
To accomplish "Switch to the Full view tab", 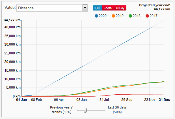I will pyautogui.click(x=98, y=8).
